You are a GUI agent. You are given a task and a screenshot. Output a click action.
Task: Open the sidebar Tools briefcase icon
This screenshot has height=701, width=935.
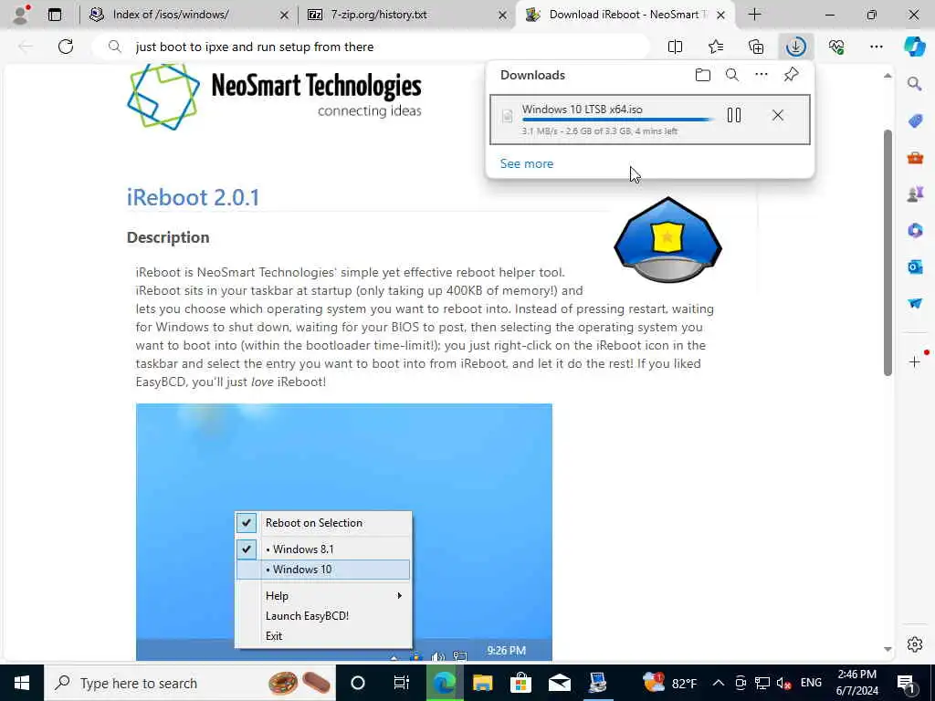coord(915,158)
